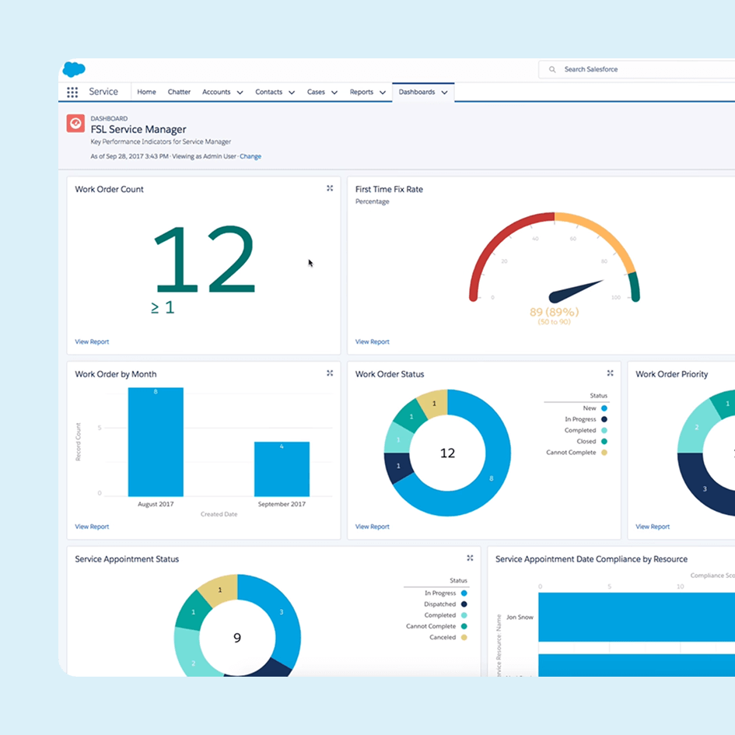Open the Cases tab dropdown arrow

(334, 93)
